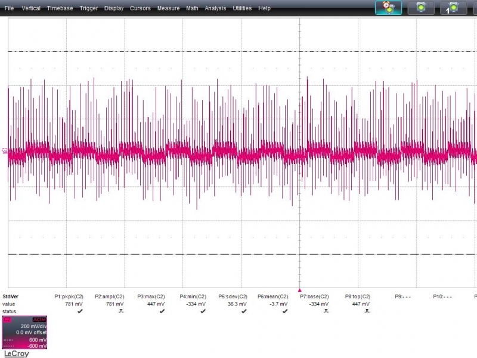Select the P1:pkpk(C2) measurement header
The image size is (477, 358).
(x=69, y=297)
